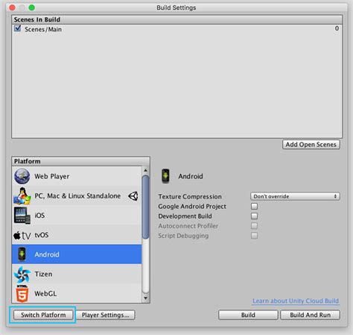Click the Android icon in the settings header
The image size is (353, 335).
[x=165, y=176]
